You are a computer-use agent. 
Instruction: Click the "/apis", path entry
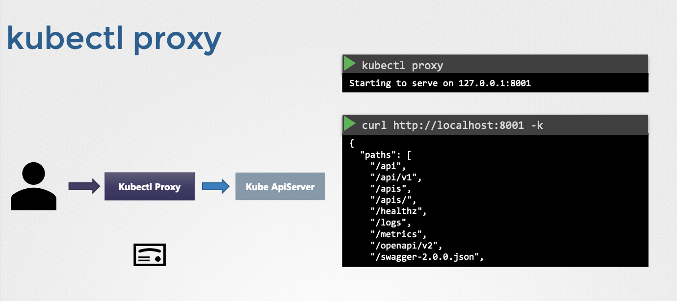(391, 189)
